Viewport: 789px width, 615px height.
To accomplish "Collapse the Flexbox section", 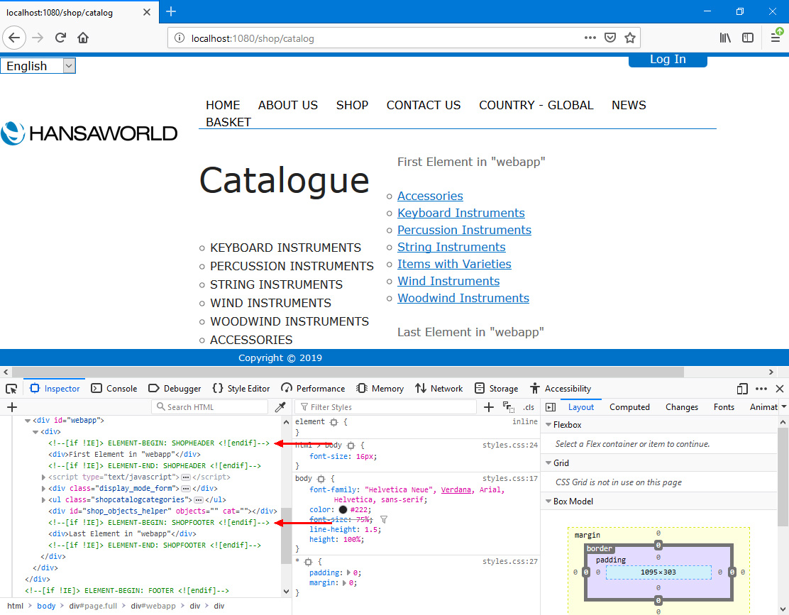I will coord(548,425).
